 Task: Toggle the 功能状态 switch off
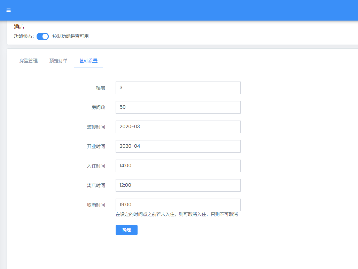click(42, 37)
